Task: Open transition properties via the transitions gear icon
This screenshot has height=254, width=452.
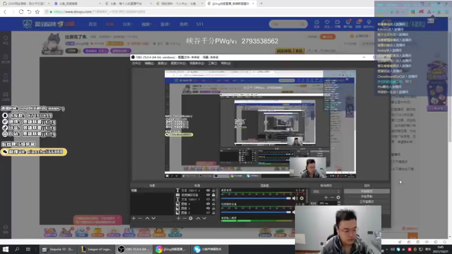Action: 338,197
